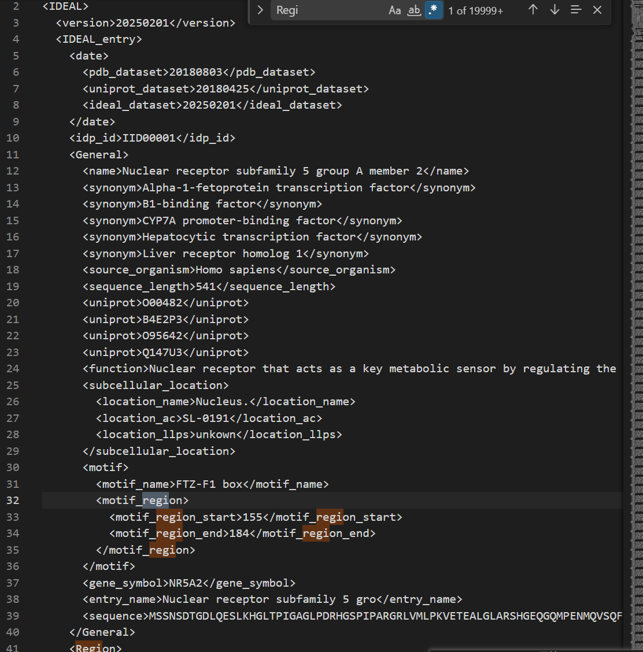The width and height of the screenshot is (643, 652).
Task: Click the sequence string starting MSSNSDTGDL
Action: point(386,616)
